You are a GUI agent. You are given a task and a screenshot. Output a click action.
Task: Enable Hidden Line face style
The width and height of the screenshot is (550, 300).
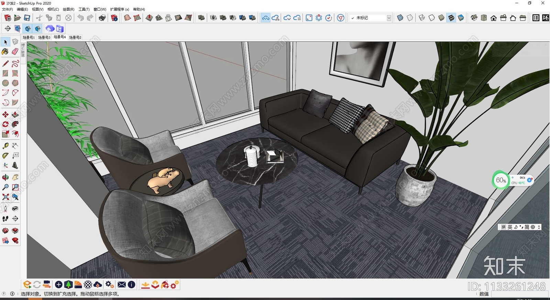coord(431,18)
